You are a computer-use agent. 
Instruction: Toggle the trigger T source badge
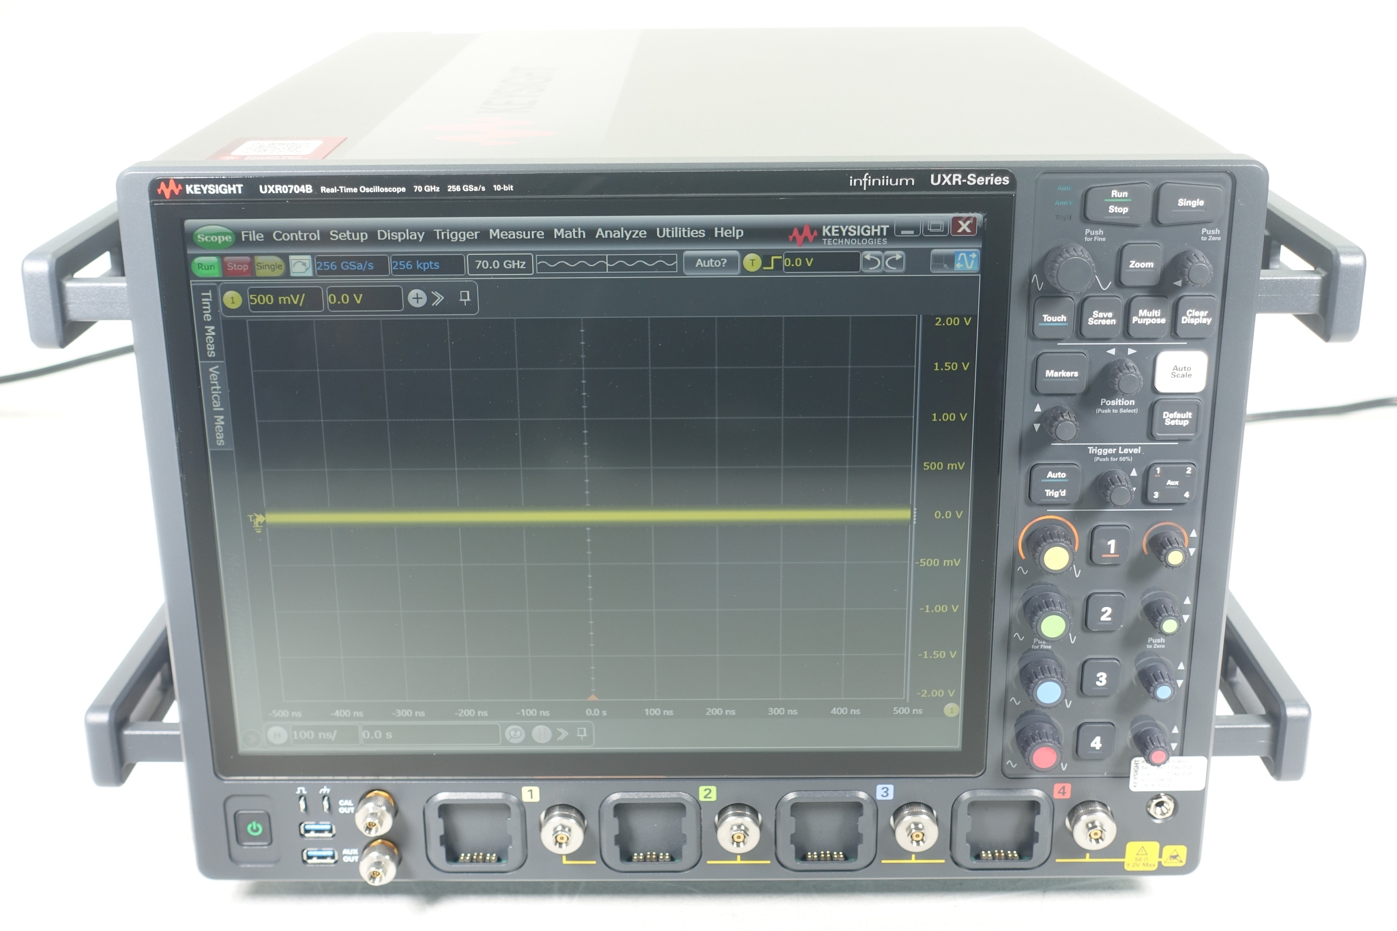point(752,263)
